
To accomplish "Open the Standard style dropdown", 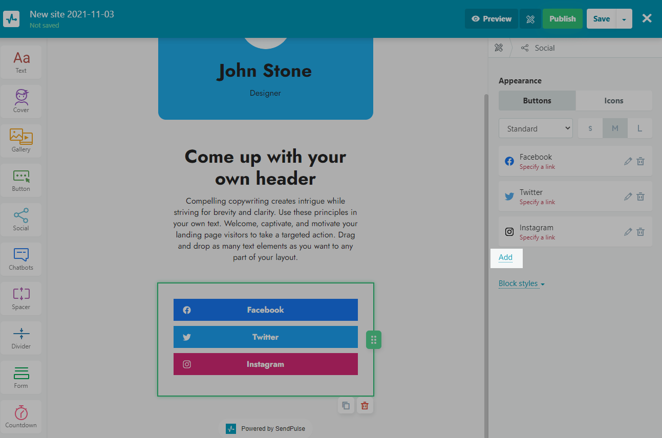I will [536, 128].
